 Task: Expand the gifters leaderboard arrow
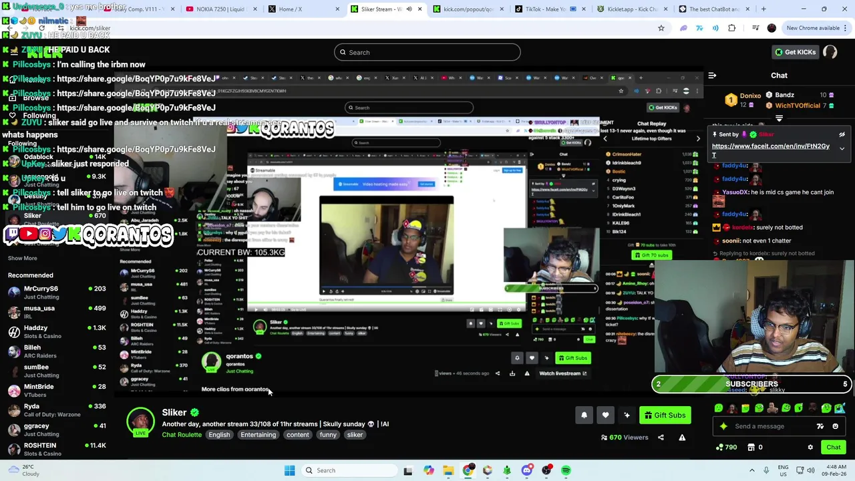(x=779, y=118)
